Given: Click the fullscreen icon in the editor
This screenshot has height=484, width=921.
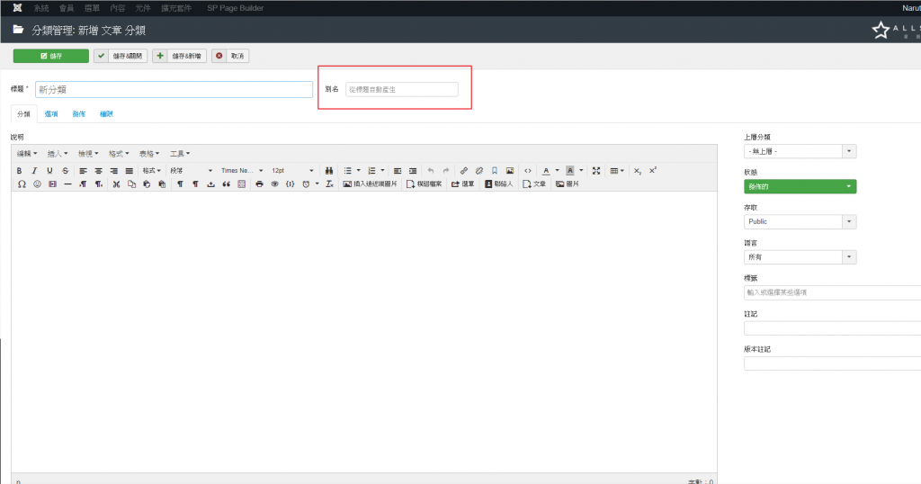Looking at the screenshot, I should [x=595, y=170].
